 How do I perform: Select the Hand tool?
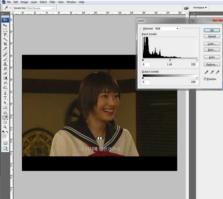coord(5,122)
